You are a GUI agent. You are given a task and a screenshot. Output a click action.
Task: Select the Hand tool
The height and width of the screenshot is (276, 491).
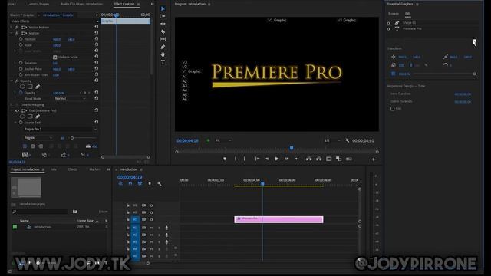coord(163,54)
